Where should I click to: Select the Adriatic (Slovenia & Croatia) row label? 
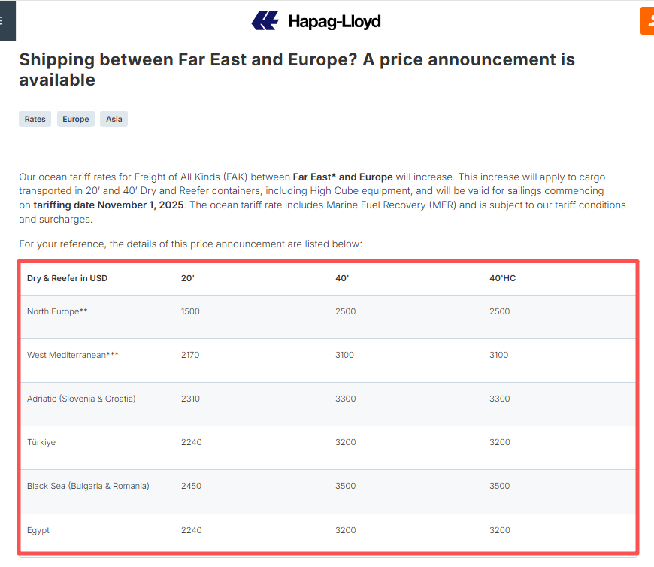pos(81,399)
